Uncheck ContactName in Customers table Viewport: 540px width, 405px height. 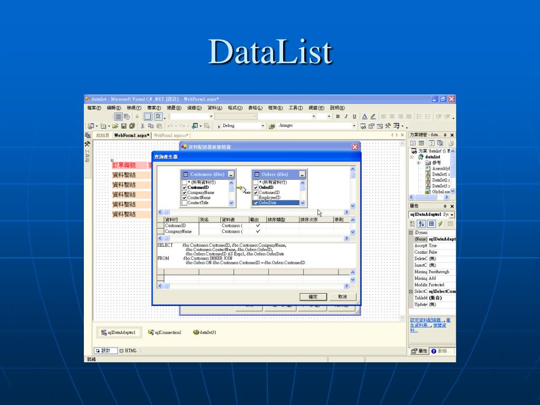point(184,198)
